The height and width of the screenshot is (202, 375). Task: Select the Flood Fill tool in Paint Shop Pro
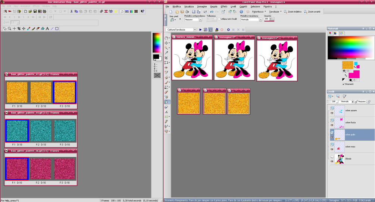[x=166, y=102]
